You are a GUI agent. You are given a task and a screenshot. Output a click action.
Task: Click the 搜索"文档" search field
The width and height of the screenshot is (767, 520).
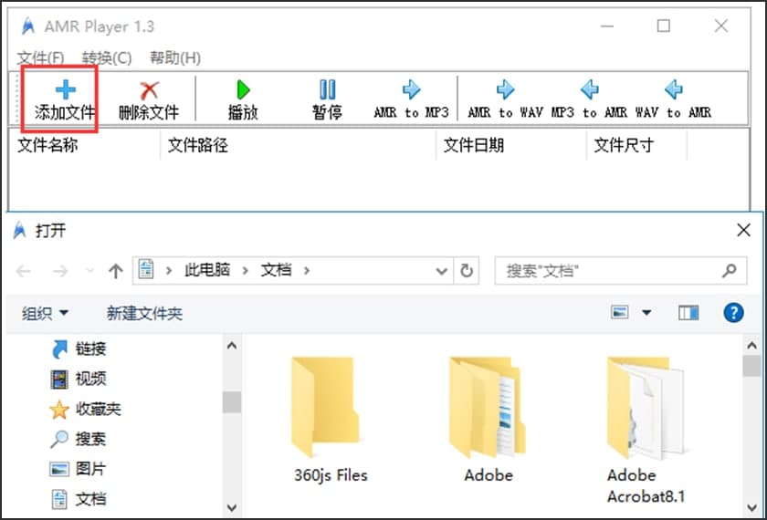(620, 270)
